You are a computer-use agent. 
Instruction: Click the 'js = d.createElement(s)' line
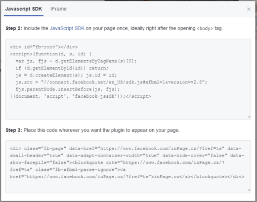tap(66, 75)
